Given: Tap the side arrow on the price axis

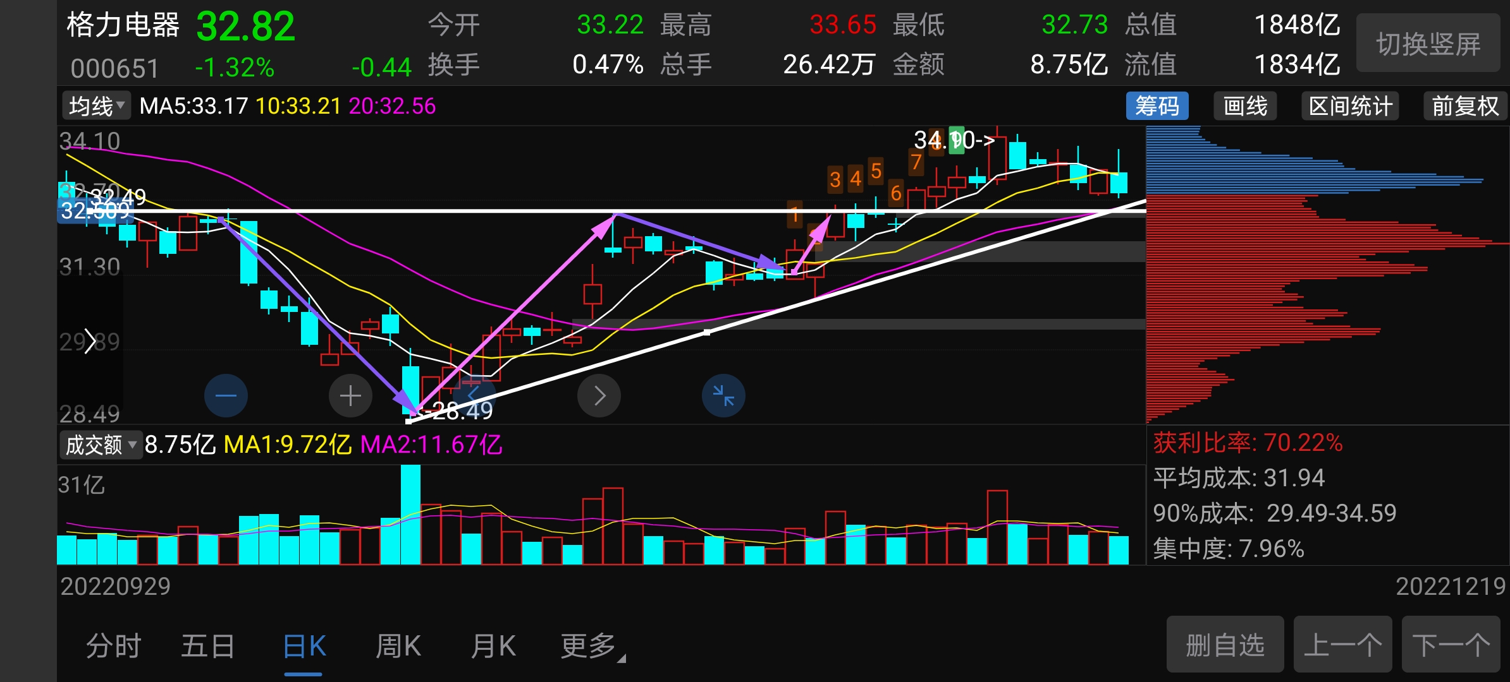Looking at the screenshot, I should coord(90,341).
